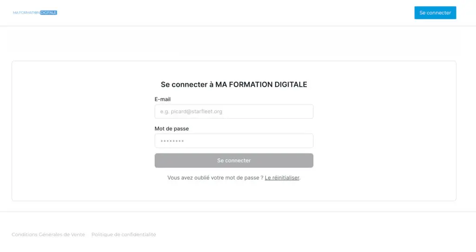Reset your password via the underlined link

tap(282, 178)
